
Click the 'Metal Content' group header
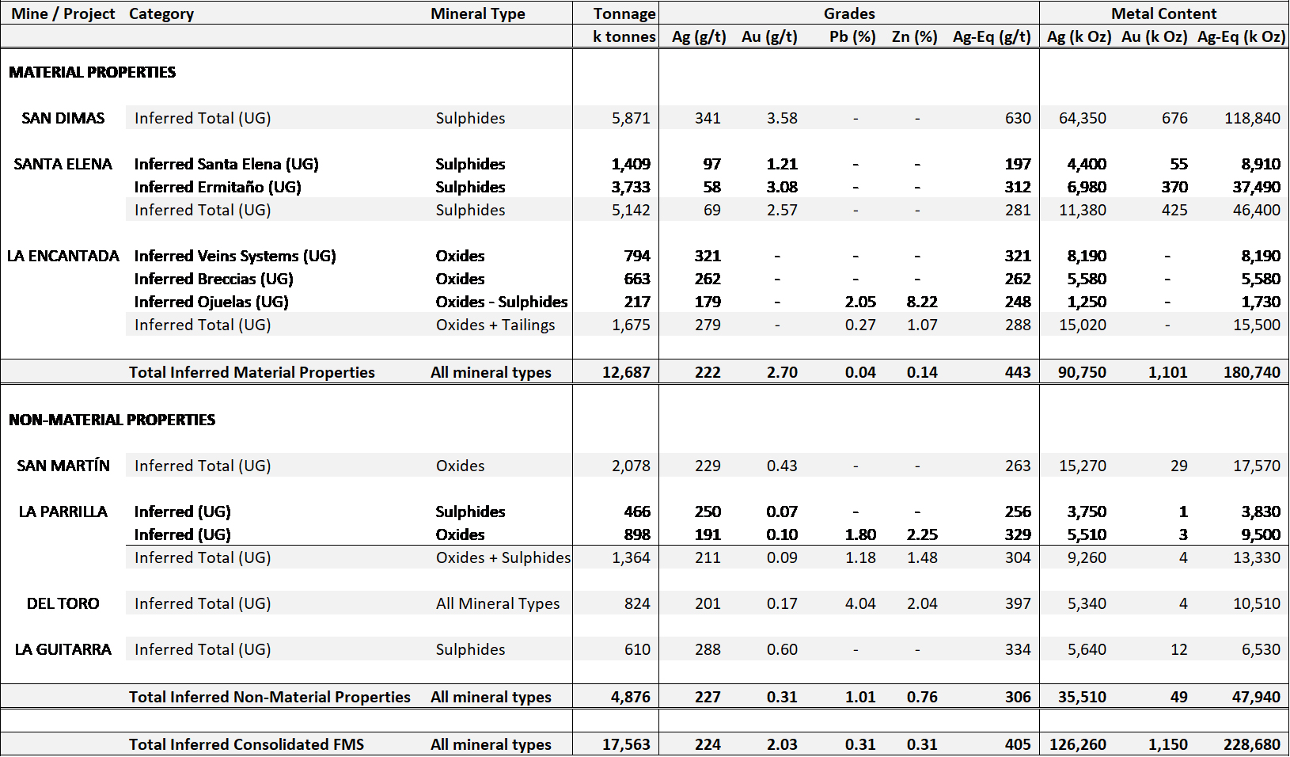[x=1164, y=13]
